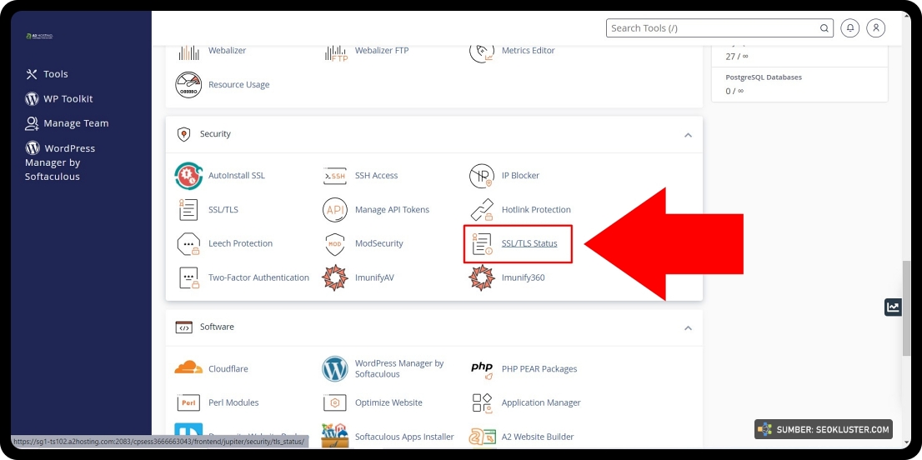Open the PHP PEAR Packages link
This screenshot has width=922, height=460.
coord(539,369)
